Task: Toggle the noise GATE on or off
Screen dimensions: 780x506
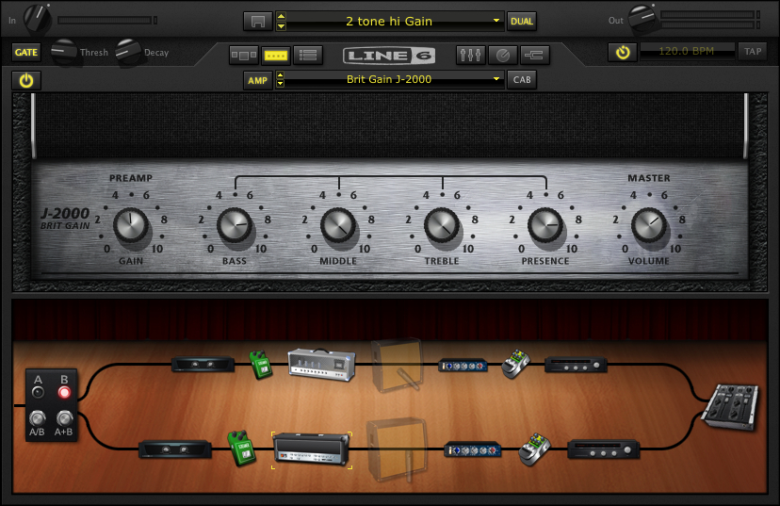Action: pyautogui.click(x=25, y=53)
